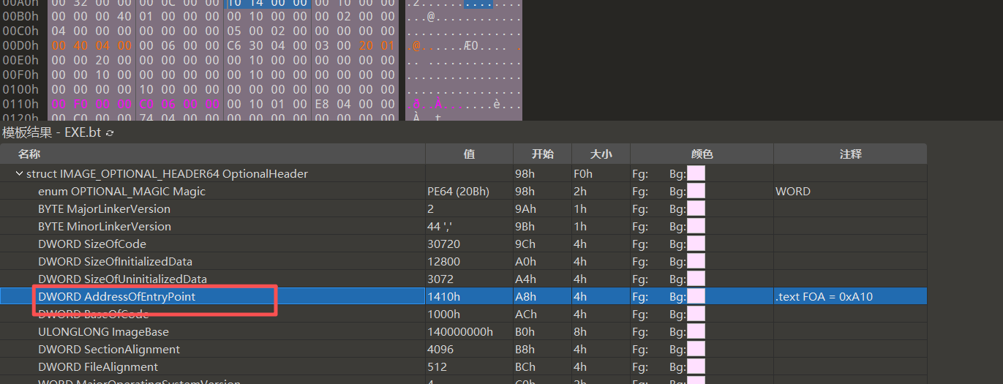Click the 00D0h hex row address
1003x384 pixels.
pyautogui.click(x=20, y=45)
